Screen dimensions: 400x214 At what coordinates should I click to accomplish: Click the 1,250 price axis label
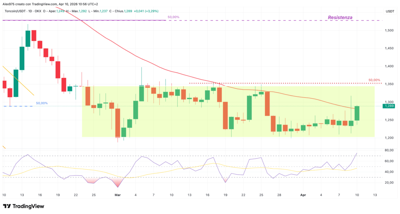(389, 120)
